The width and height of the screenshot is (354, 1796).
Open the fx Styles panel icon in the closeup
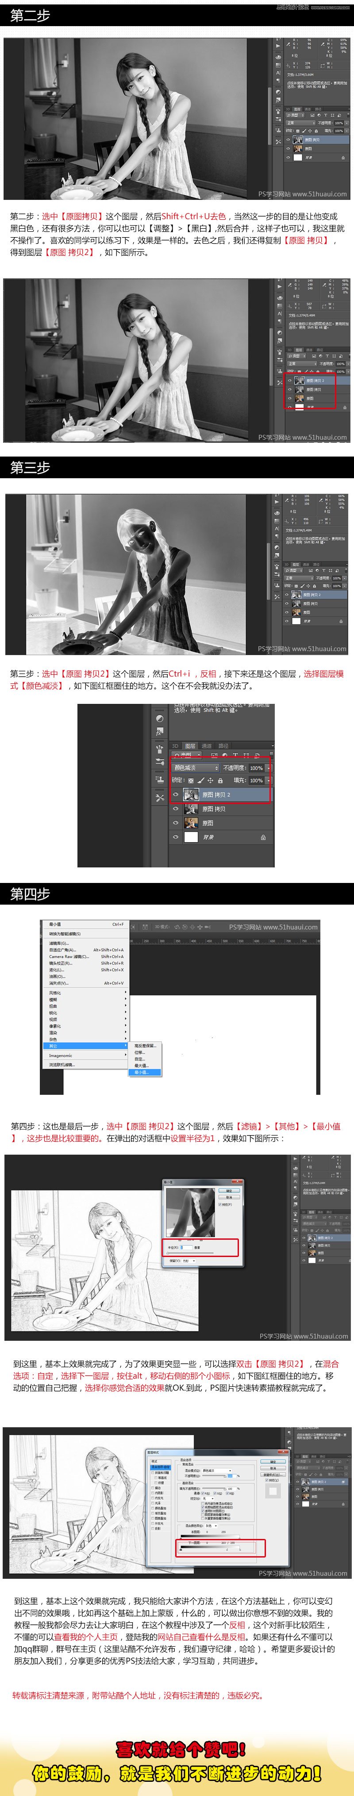160,733
